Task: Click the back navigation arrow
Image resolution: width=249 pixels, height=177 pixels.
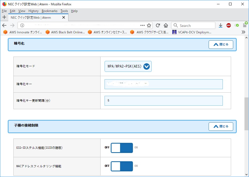Action: pos(4,25)
